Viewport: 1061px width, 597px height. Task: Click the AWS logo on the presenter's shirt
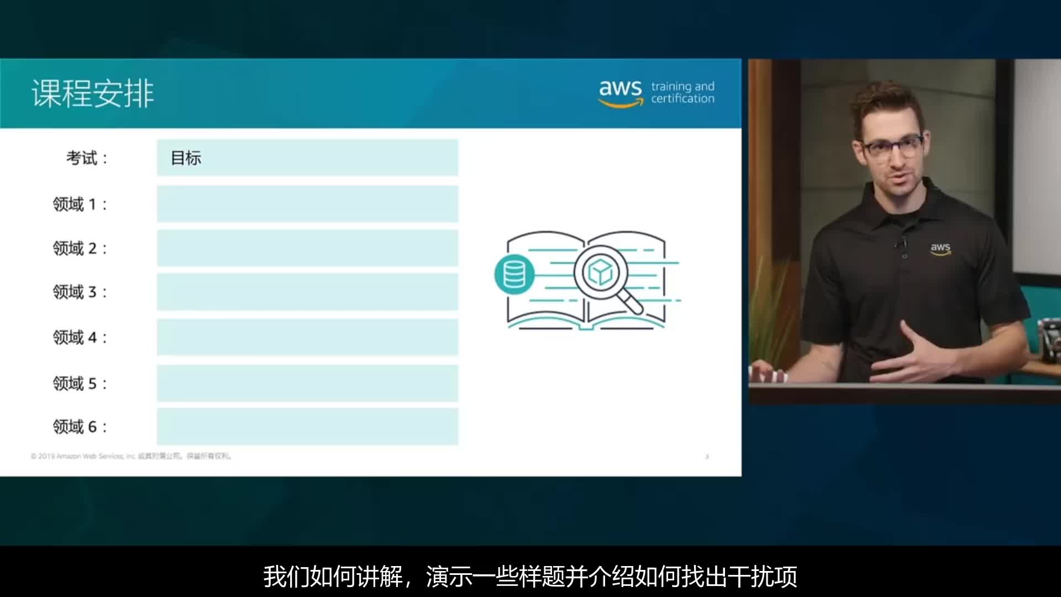(x=940, y=248)
